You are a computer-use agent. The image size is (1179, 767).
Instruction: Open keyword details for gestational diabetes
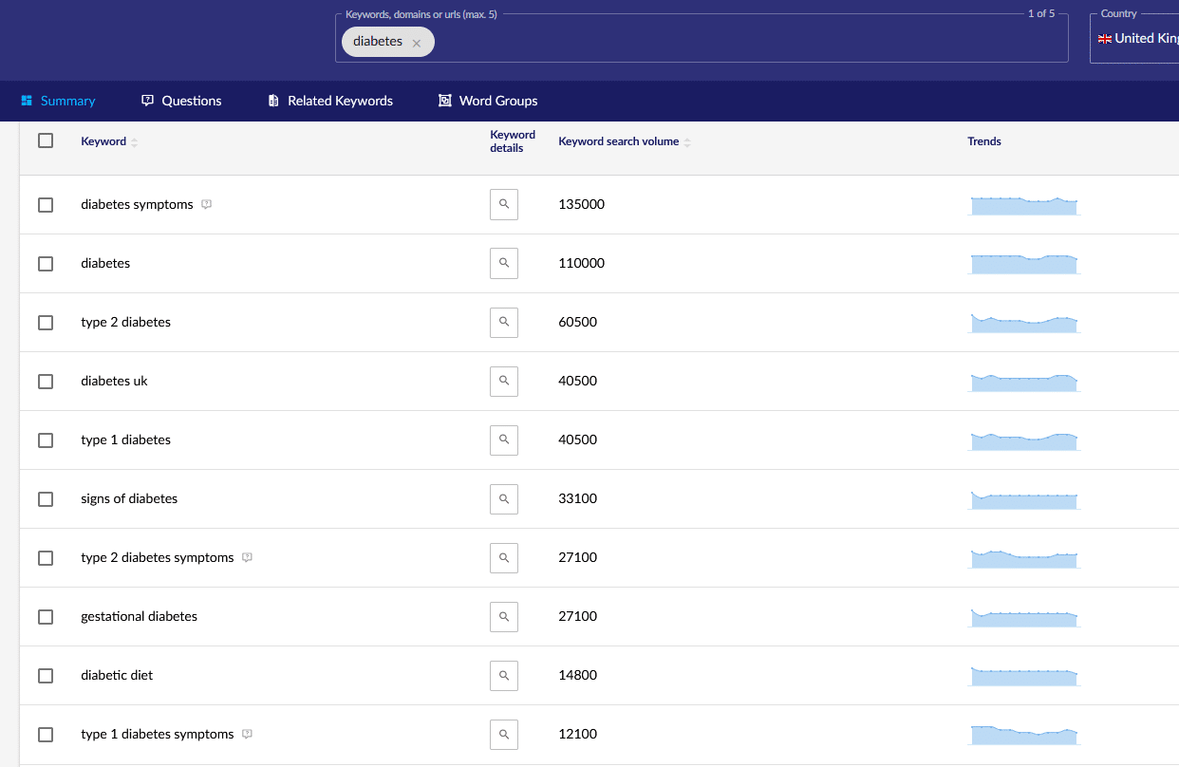click(x=504, y=616)
